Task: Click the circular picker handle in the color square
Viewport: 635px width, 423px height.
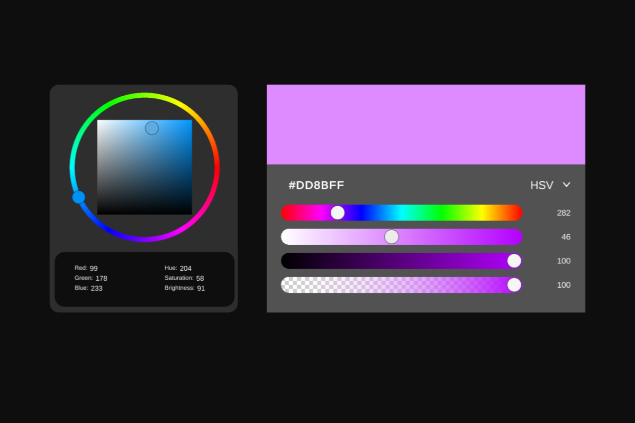Action: click(152, 128)
